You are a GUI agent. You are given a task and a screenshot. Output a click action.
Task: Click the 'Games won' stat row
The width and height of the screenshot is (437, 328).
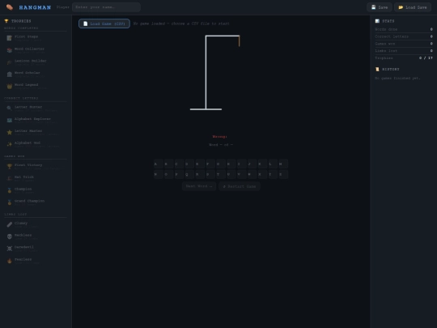pyautogui.click(x=404, y=44)
